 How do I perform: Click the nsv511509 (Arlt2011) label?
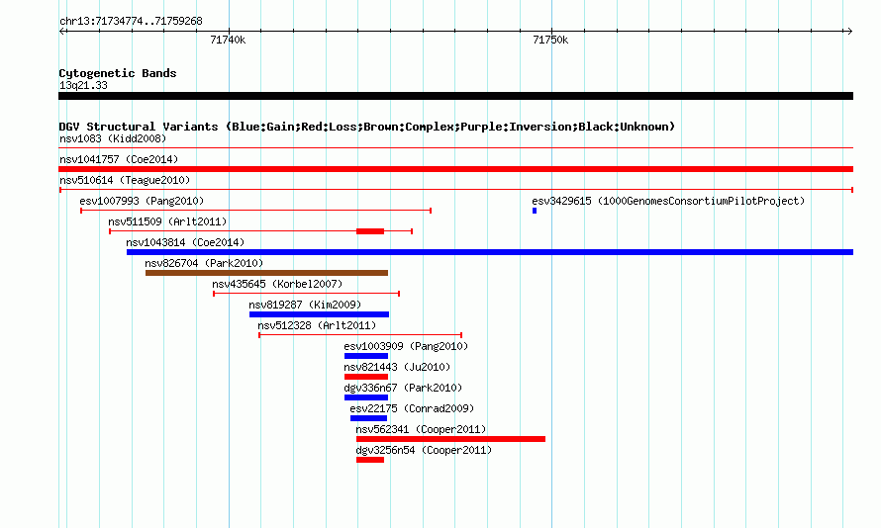(x=167, y=221)
